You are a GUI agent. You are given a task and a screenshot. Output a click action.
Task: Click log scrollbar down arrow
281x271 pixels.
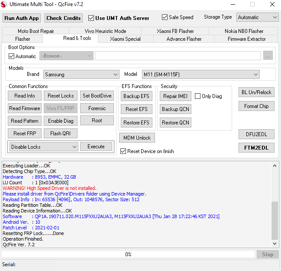click(x=275, y=243)
